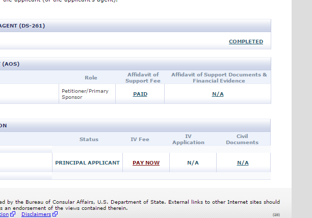
Task: Select the Role column header
Action: click(91, 78)
